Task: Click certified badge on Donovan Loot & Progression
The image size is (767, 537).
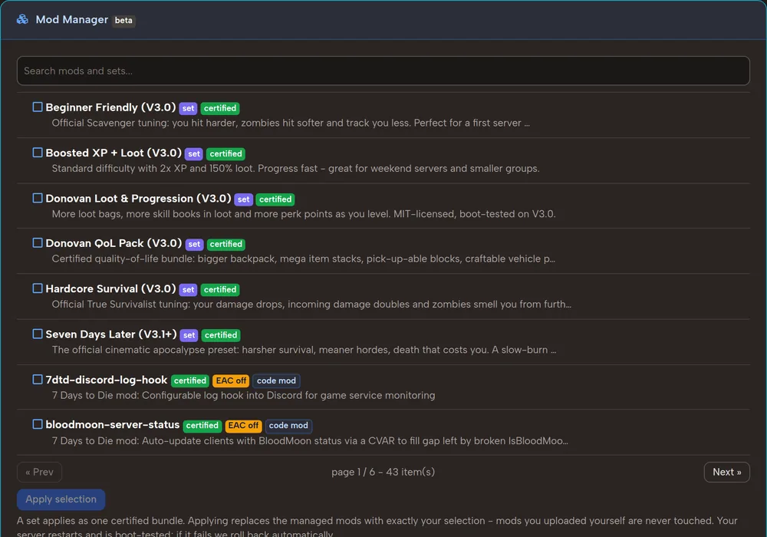Action: 275,199
